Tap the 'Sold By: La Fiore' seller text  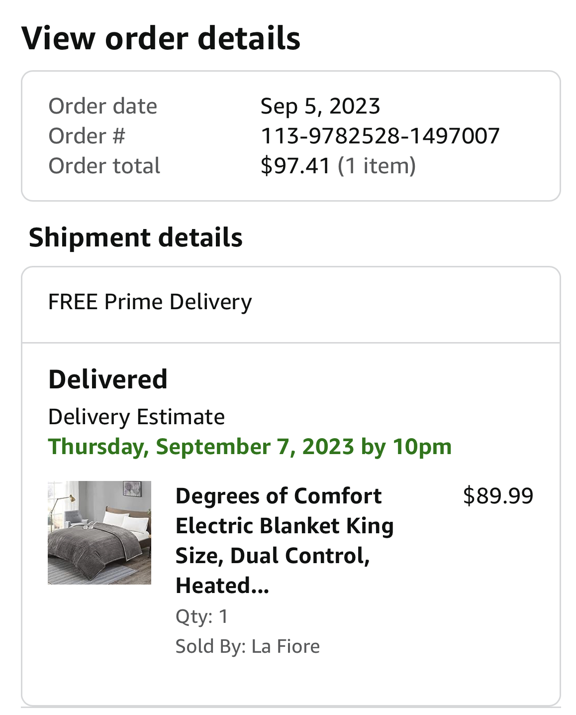pyautogui.click(x=248, y=646)
